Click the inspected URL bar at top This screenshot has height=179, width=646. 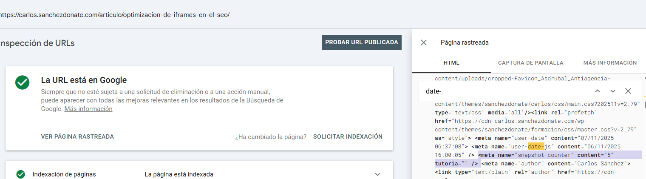(115, 14)
